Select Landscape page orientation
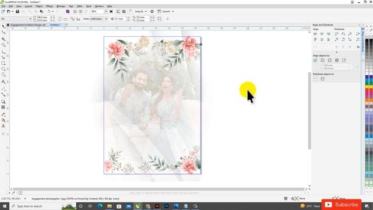 [x=65, y=19]
